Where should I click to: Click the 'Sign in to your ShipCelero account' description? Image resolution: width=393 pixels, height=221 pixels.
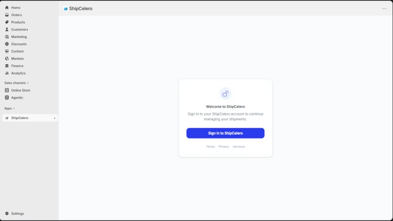point(225,116)
